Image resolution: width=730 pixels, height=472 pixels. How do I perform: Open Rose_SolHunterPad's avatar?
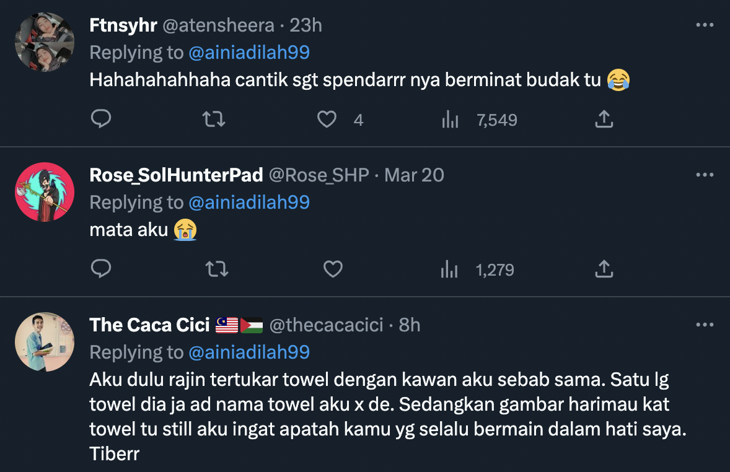(x=45, y=192)
